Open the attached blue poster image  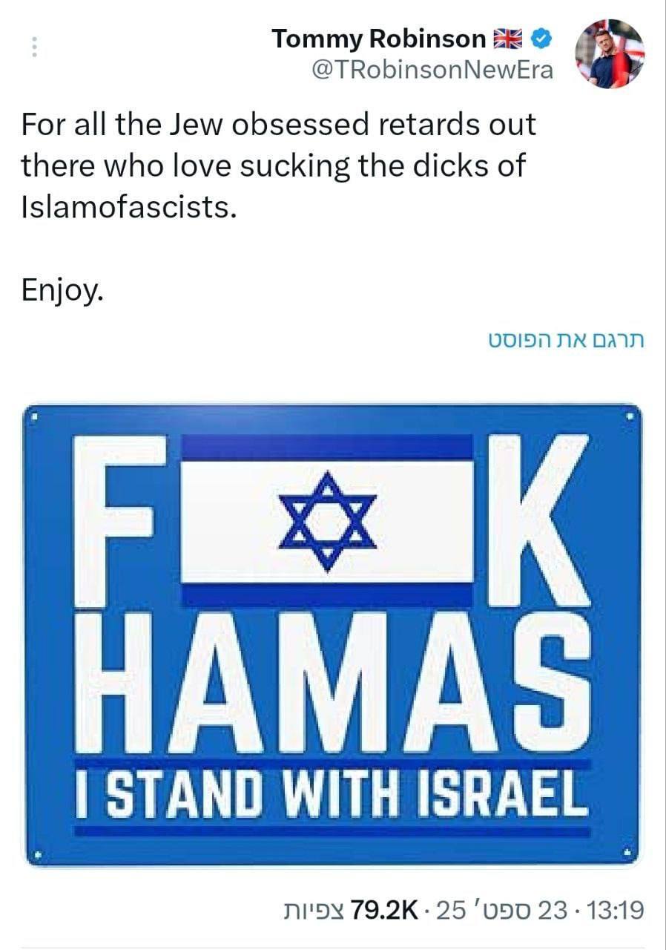pyautogui.click(x=333, y=635)
